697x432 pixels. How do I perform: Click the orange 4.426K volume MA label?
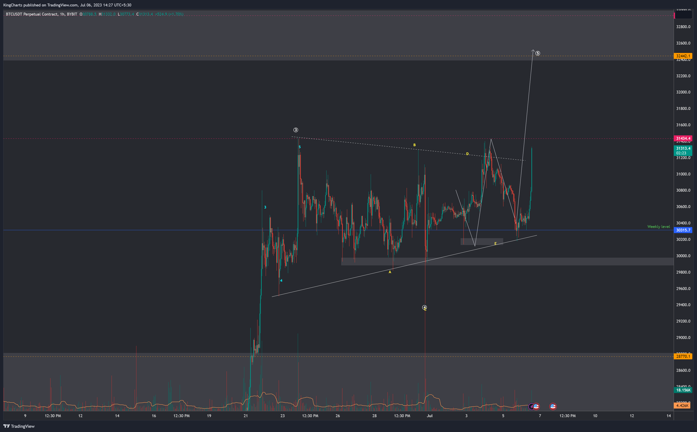(x=682, y=406)
